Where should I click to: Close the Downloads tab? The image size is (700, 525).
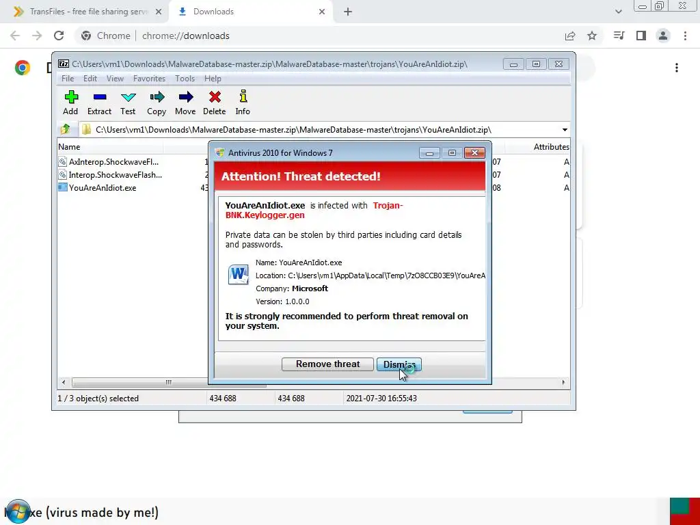[x=322, y=12]
